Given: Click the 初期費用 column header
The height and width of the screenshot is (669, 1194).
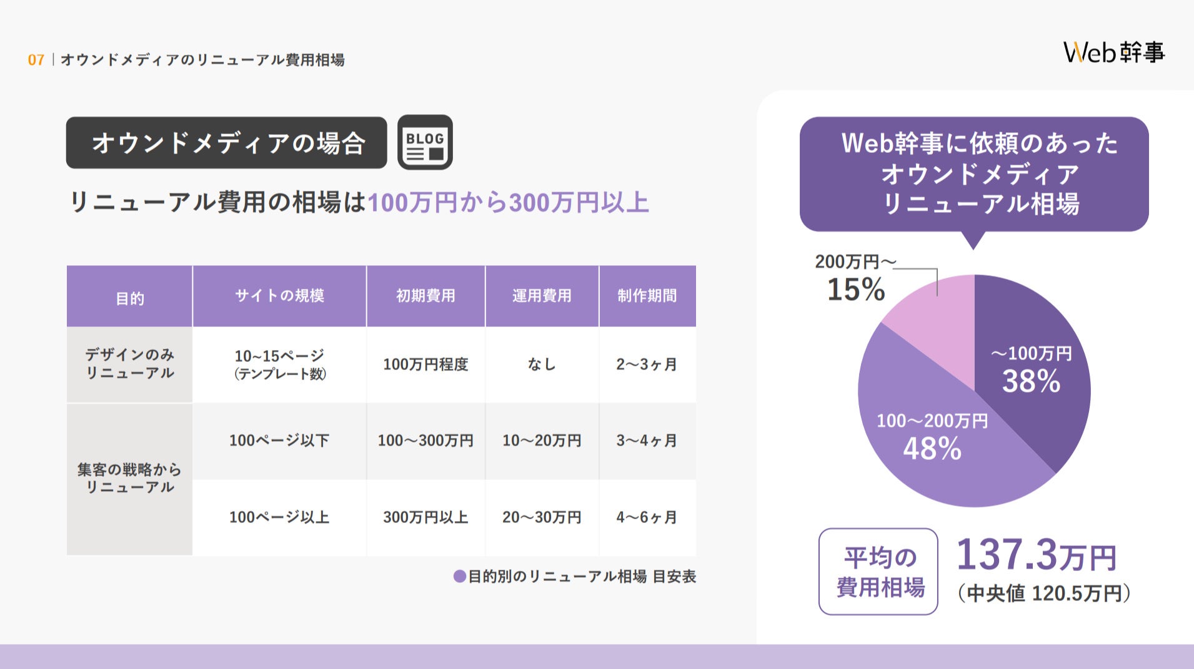Looking at the screenshot, I should click(x=425, y=296).
